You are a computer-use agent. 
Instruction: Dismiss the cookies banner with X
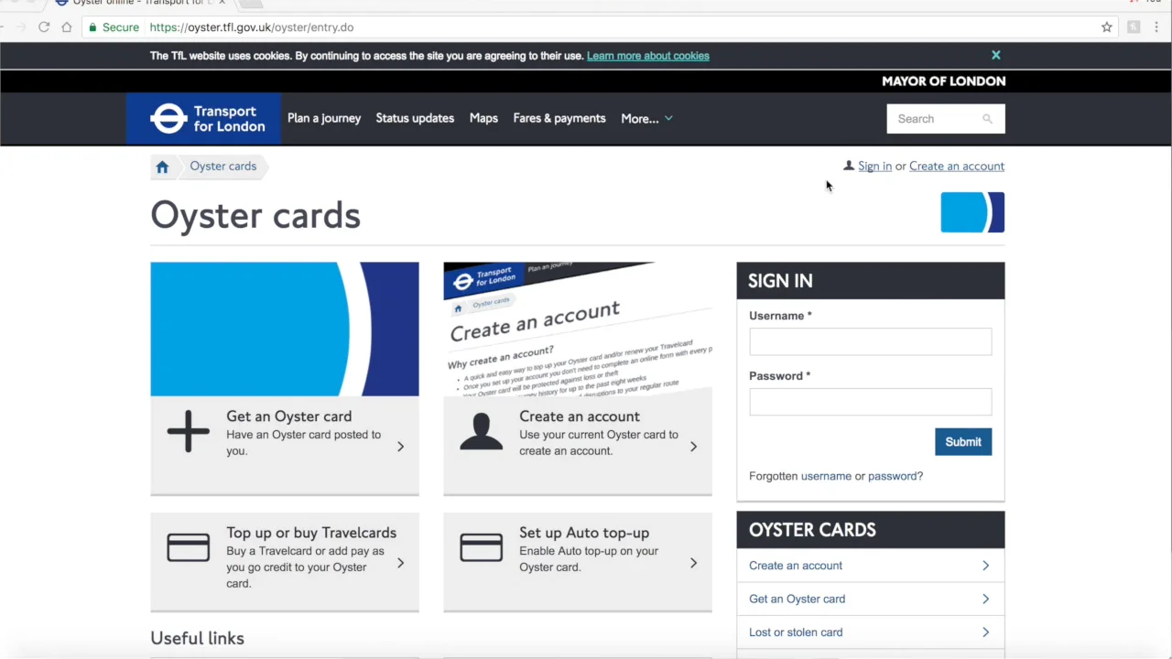click(x=996, y=55)
